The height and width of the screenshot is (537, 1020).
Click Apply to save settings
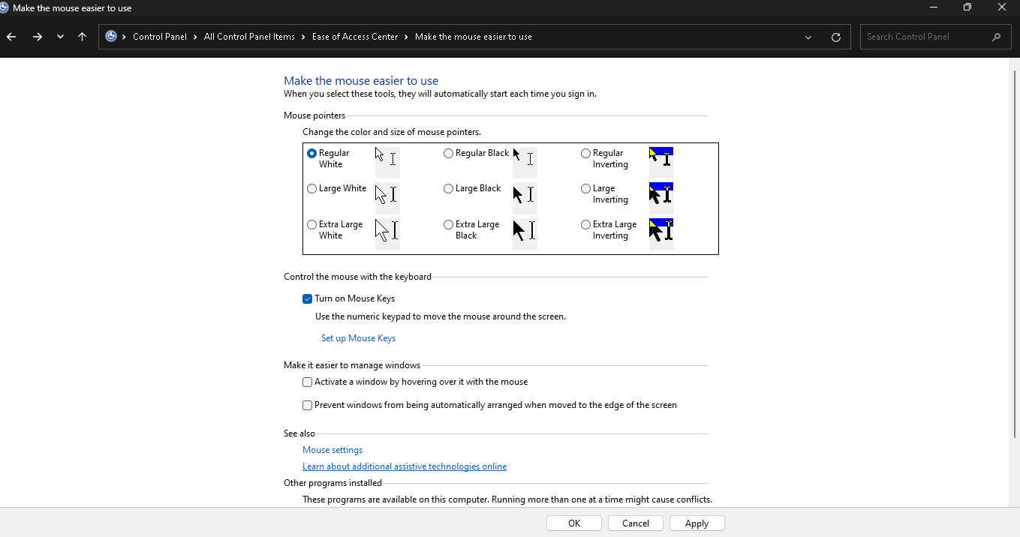pos(697,523)
